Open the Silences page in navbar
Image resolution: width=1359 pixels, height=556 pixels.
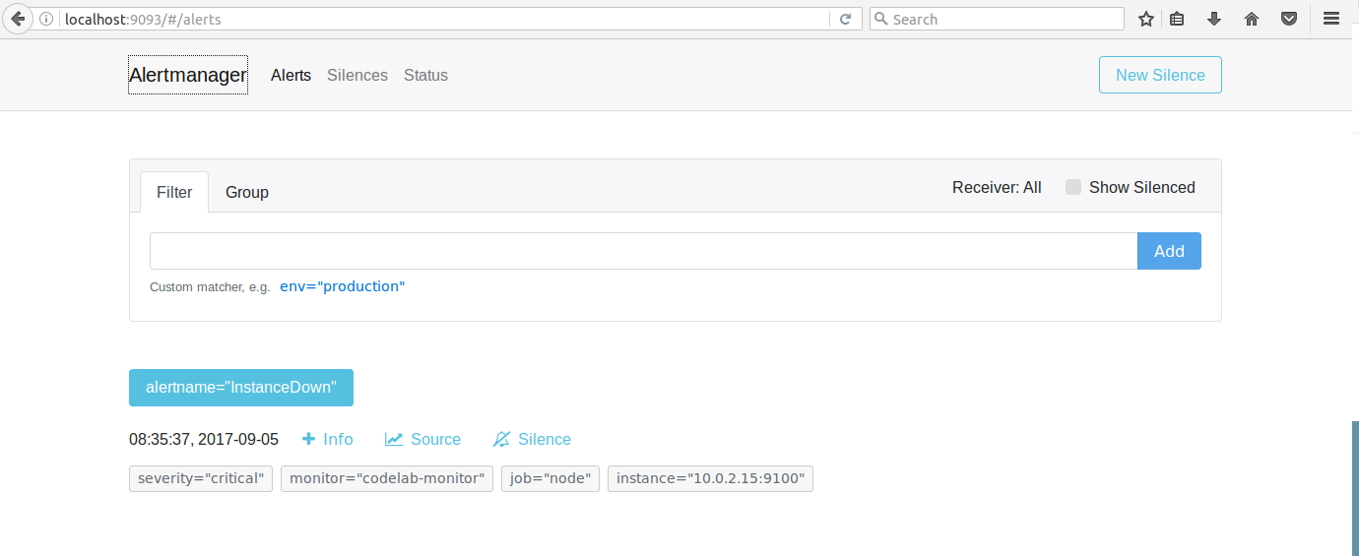pyautogui.click(x=357, y=75)
